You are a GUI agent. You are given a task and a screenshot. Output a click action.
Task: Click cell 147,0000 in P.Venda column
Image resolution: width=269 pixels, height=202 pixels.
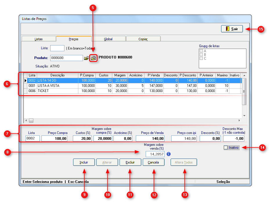tap(154, 86)
